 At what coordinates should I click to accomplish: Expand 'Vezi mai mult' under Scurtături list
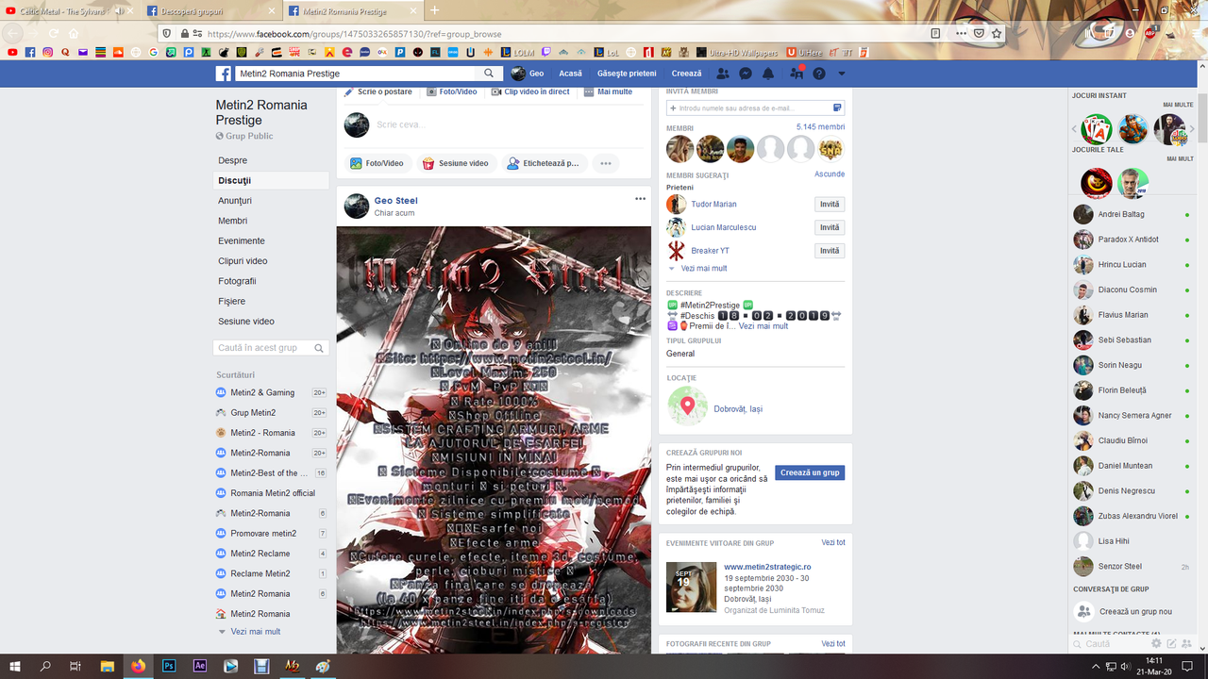click(x=256, y=632)
